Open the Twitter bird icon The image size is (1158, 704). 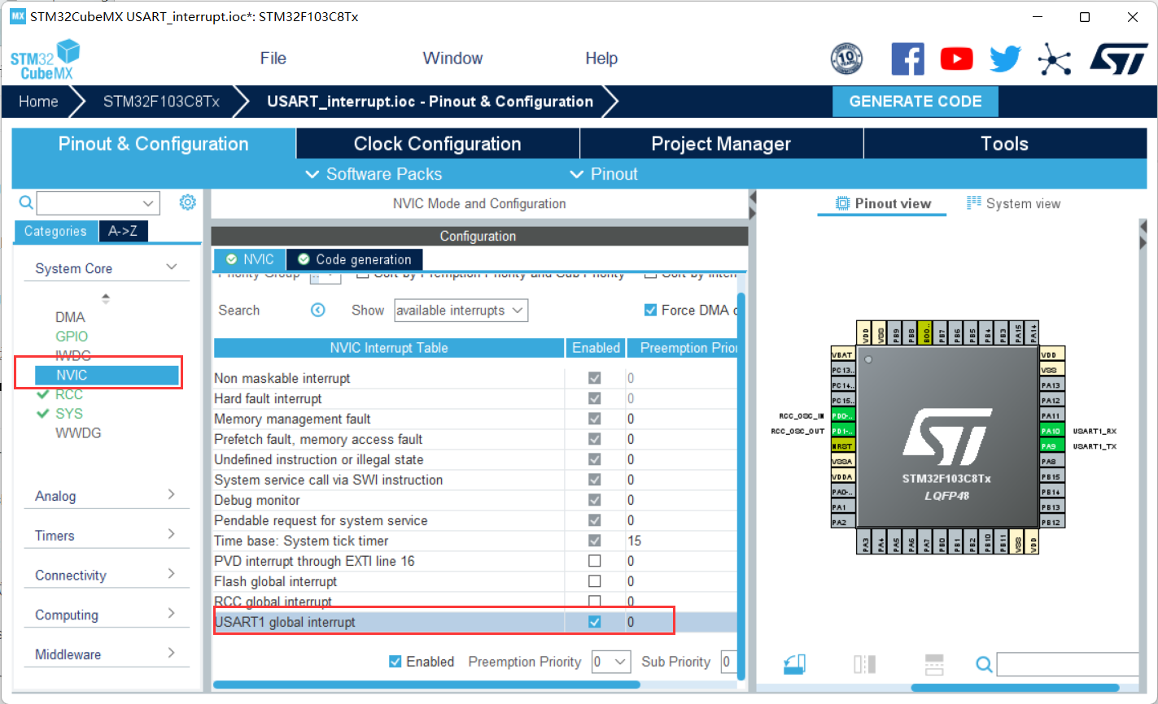(x=1005, y=59)
